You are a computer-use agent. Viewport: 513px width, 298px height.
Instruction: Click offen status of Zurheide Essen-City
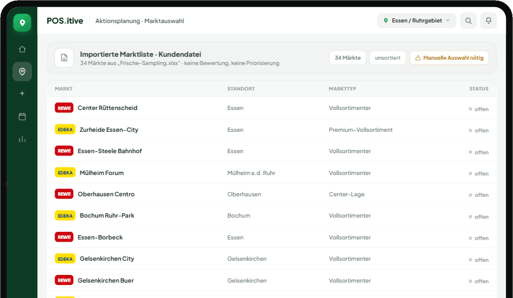tap(479, 130)
